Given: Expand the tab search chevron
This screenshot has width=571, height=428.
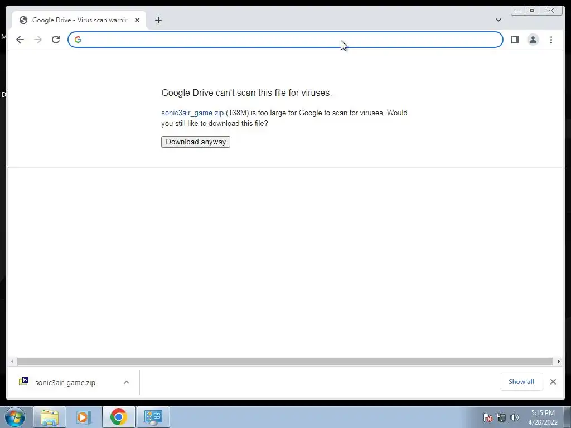Looking at the screenshot, I should [x=499, y=20].
